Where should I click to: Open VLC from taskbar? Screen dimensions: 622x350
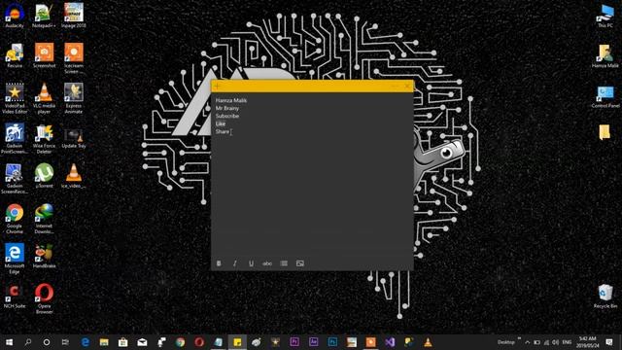(x=428, y=342)
